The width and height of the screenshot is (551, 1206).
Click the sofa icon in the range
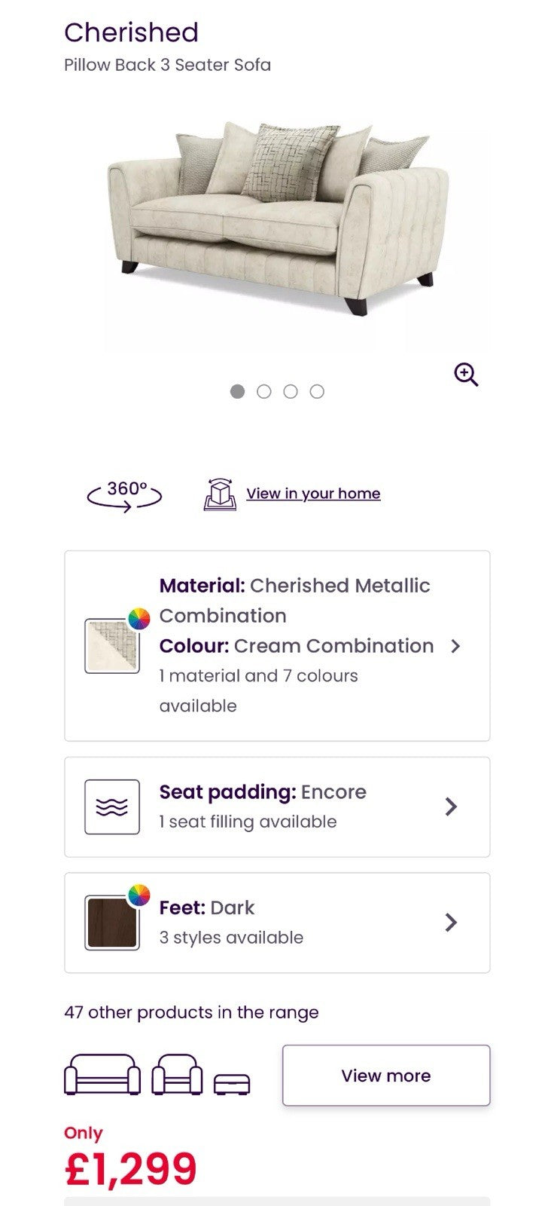102,1075
